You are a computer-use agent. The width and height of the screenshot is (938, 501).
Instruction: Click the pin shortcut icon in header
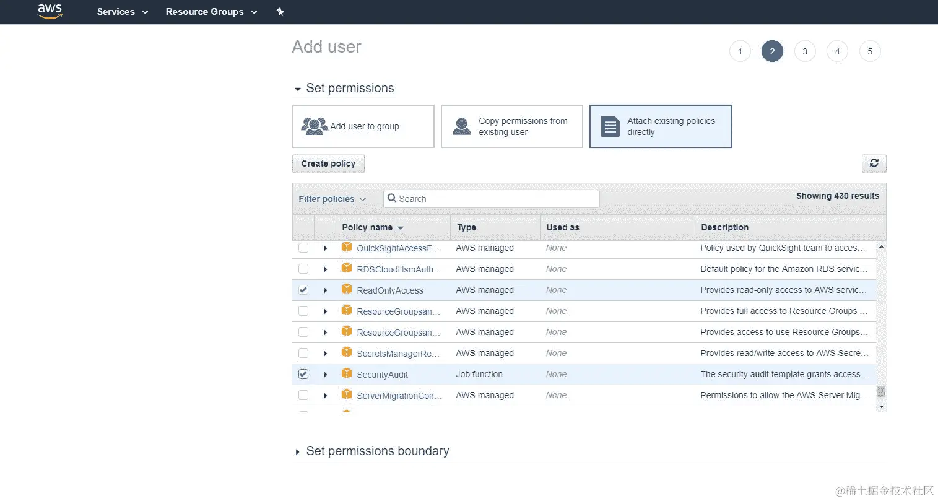coord(280,12)
